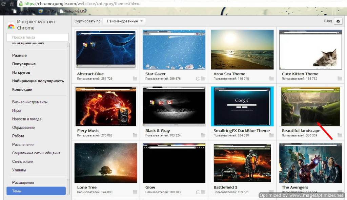
Task: Click the Lone Tree title text
Action: [87, 187]
